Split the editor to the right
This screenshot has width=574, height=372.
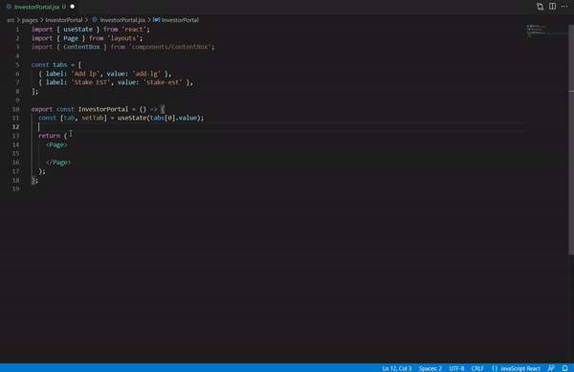click(552, 7)
